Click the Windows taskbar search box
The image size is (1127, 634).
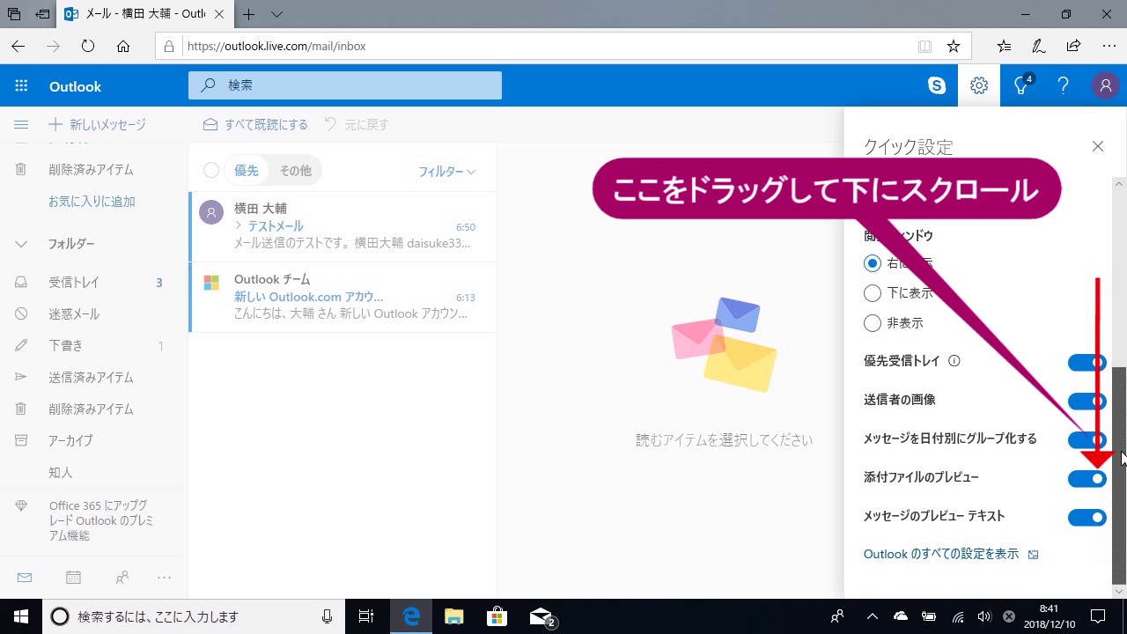193,616
